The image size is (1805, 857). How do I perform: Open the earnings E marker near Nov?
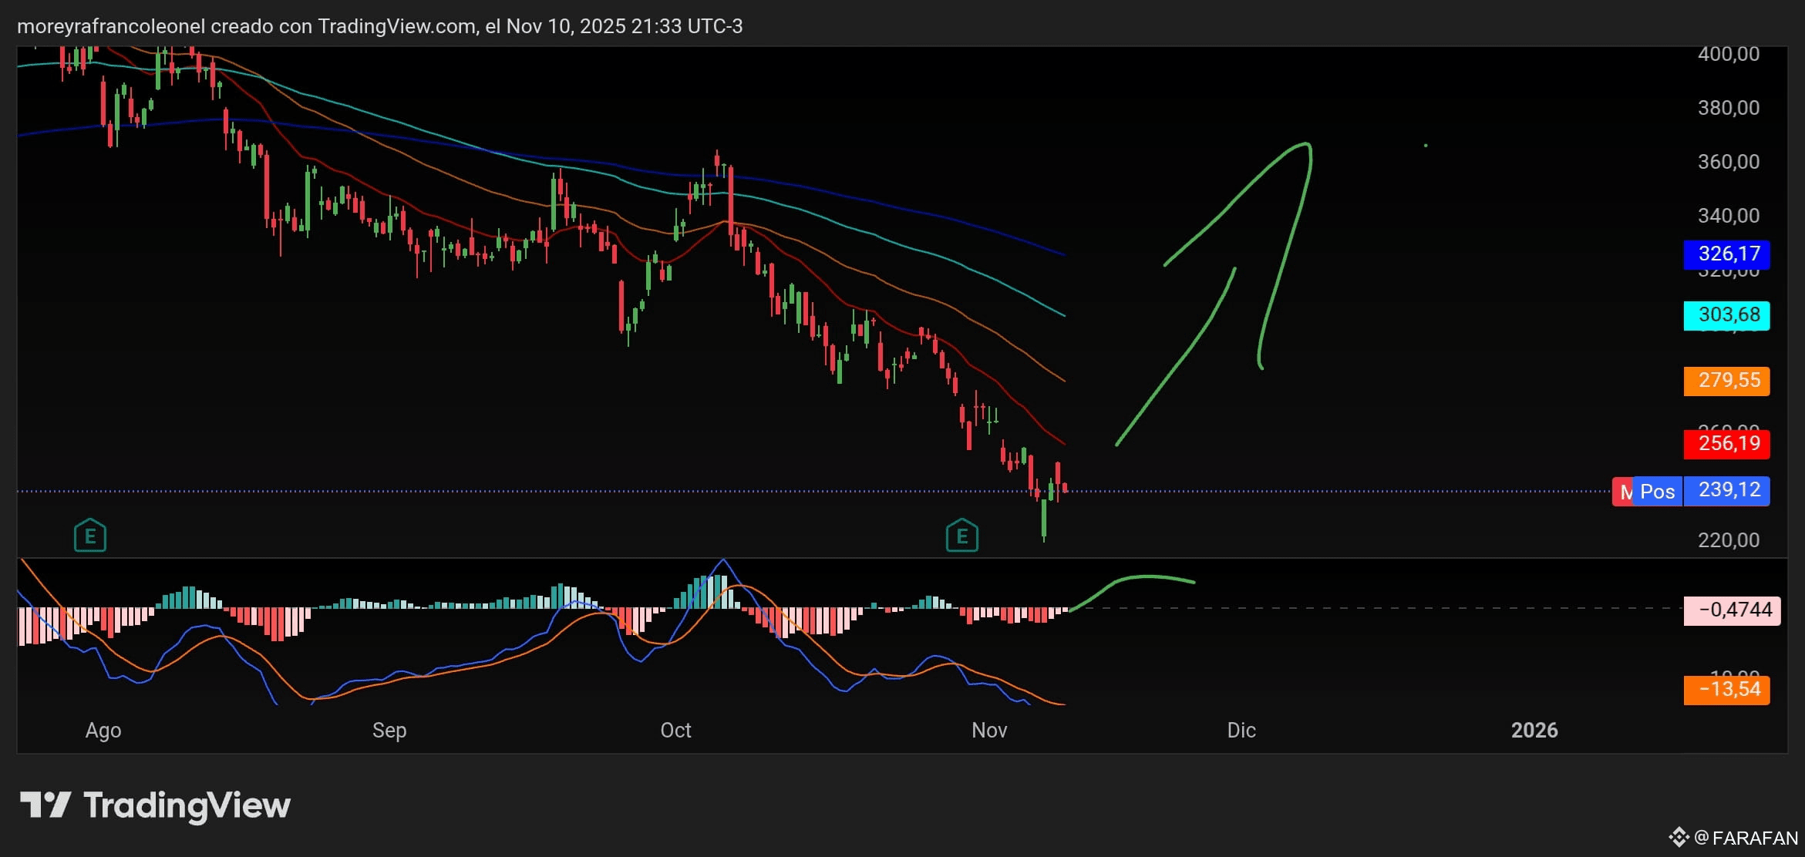(962, 536)
